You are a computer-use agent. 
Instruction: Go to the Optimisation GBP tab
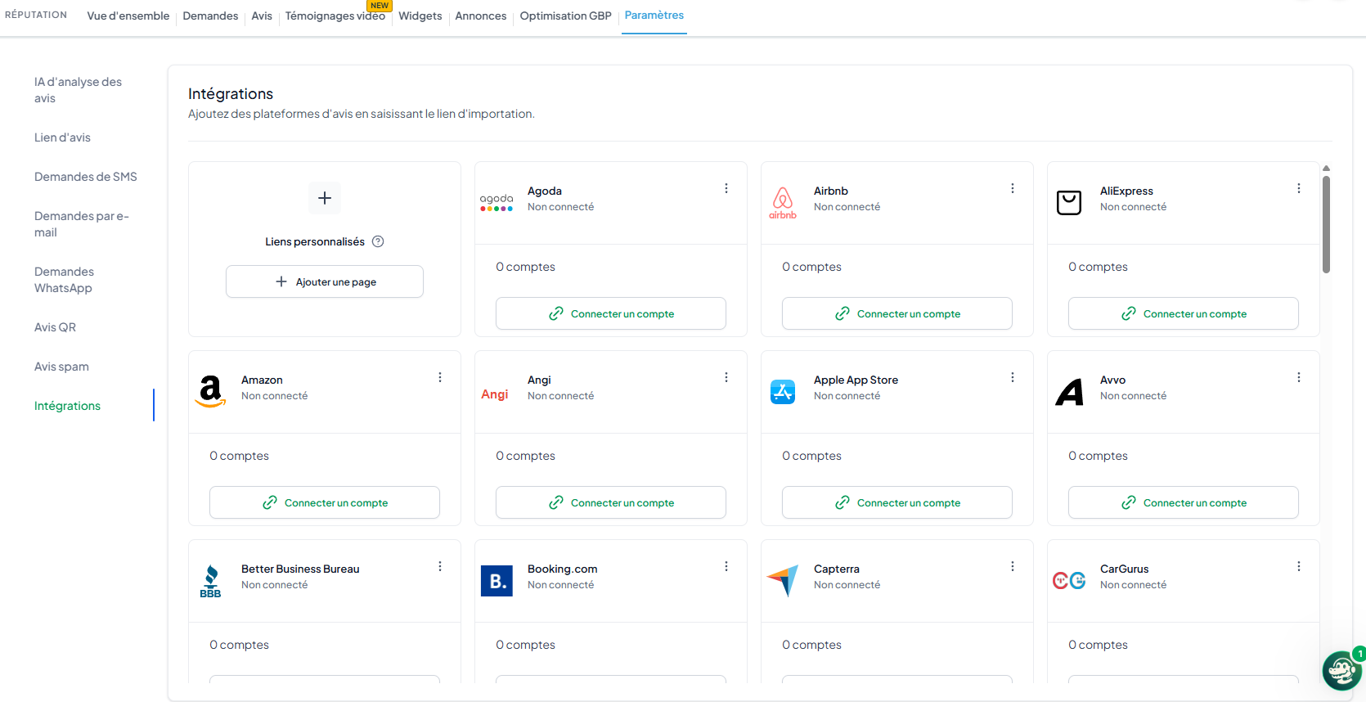[566, 16]
